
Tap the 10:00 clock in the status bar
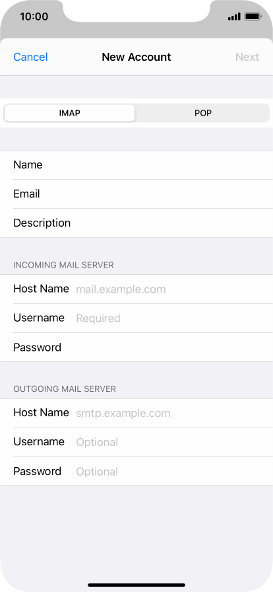click(x=34, y=17)
